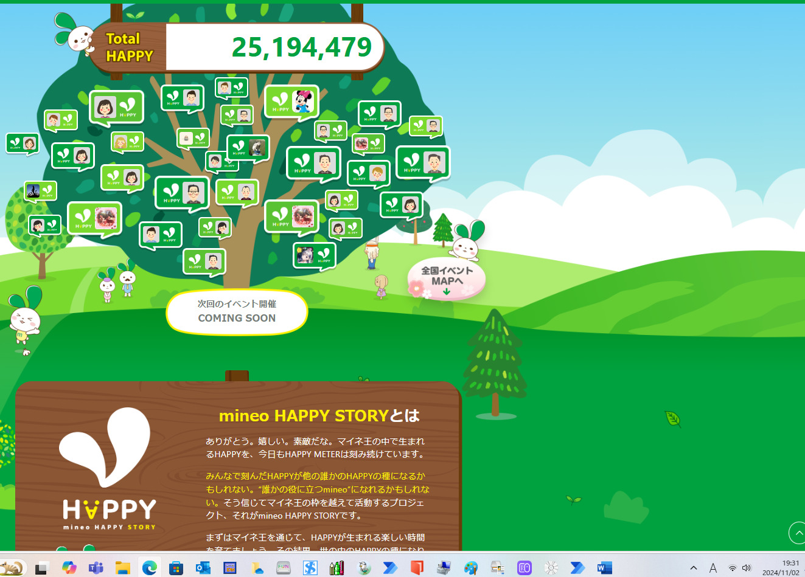This screenshot has height=577, width=805.
Task: Open the Wi-Fi network tray icon
Action: point(733,568)
